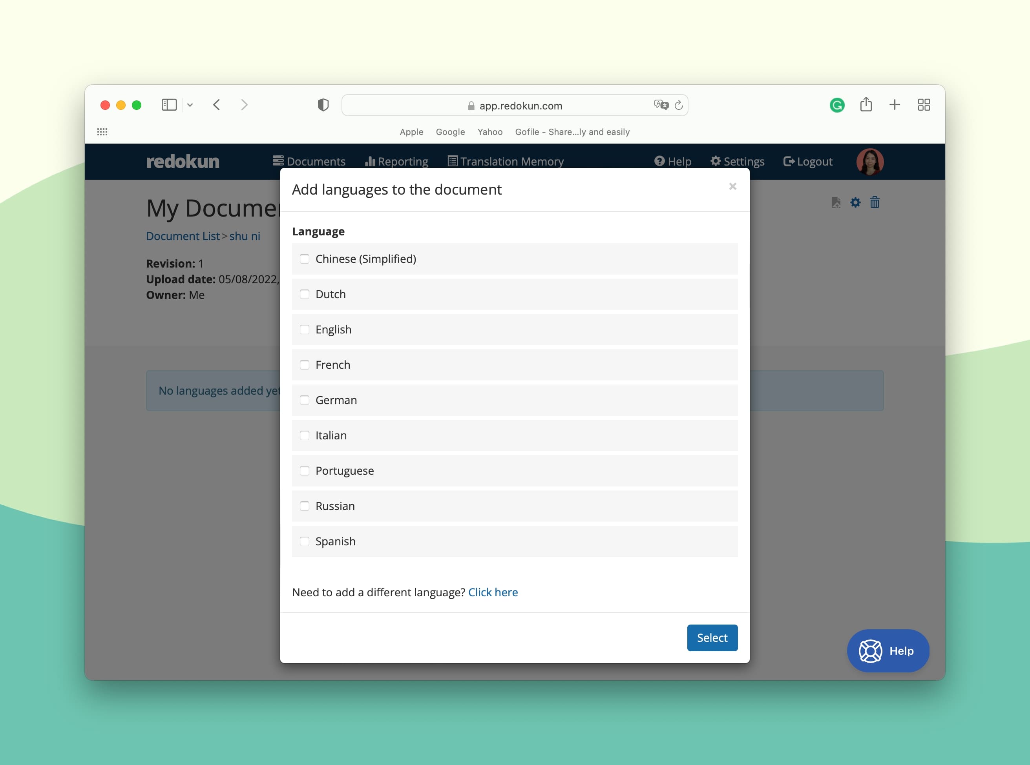Viewport: 1030px width, 765px height.
Task: Toggle the Chinese (Simplified) checkbox
Action: pos(305,258)
